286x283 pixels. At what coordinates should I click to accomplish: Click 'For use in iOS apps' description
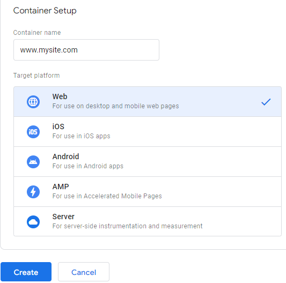tap(81, 136)
